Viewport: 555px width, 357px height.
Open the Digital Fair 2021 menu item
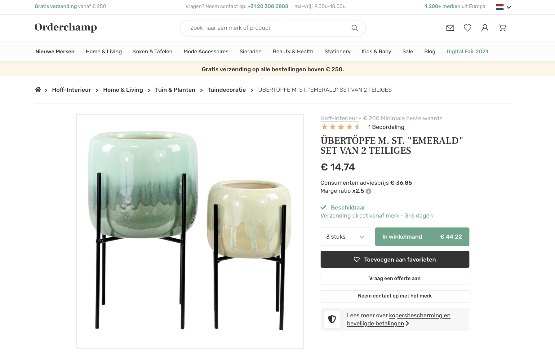click(467, 52)
